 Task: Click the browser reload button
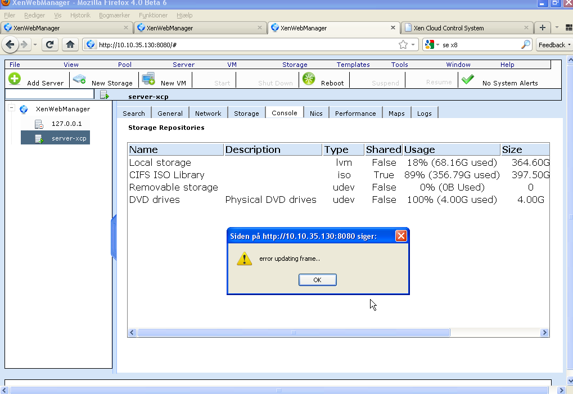pos(49,44)
